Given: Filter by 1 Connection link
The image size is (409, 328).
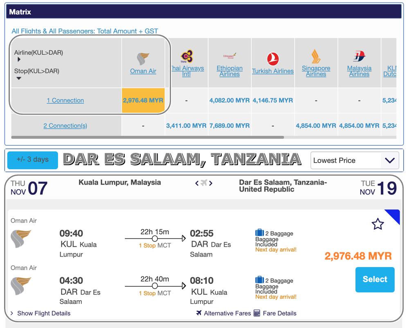Looking at the screenshot, I should tap(65, 100).
